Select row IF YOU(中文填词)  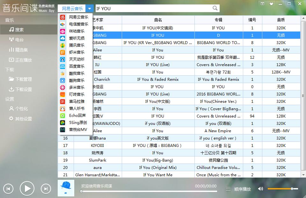tap(179, 28)
